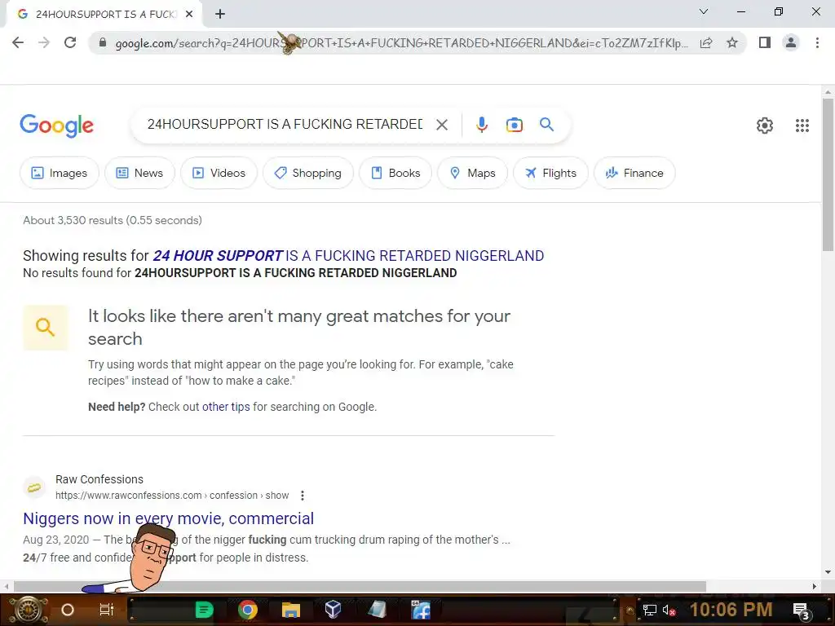
Task: Go back to the previous page
Action: (x=18, y=42)
